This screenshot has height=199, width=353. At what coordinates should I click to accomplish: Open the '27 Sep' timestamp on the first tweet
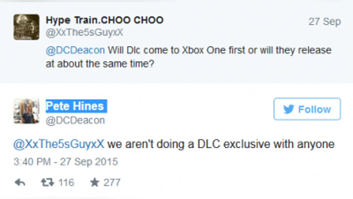[x=324, y=22]
